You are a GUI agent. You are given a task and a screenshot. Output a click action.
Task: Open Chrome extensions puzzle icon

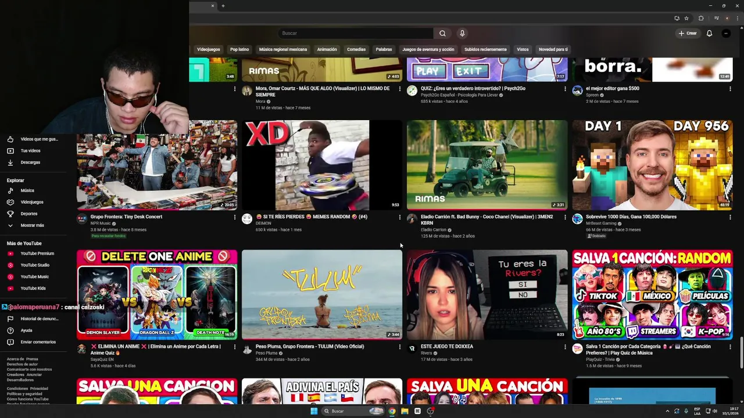coord(701,18)
